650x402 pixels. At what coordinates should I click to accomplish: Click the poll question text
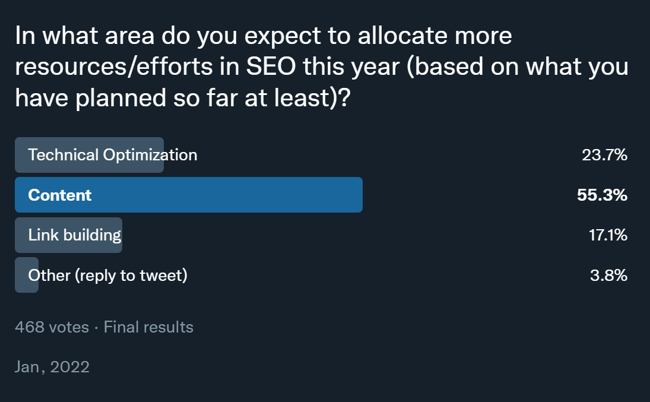(x=321, y=67)
